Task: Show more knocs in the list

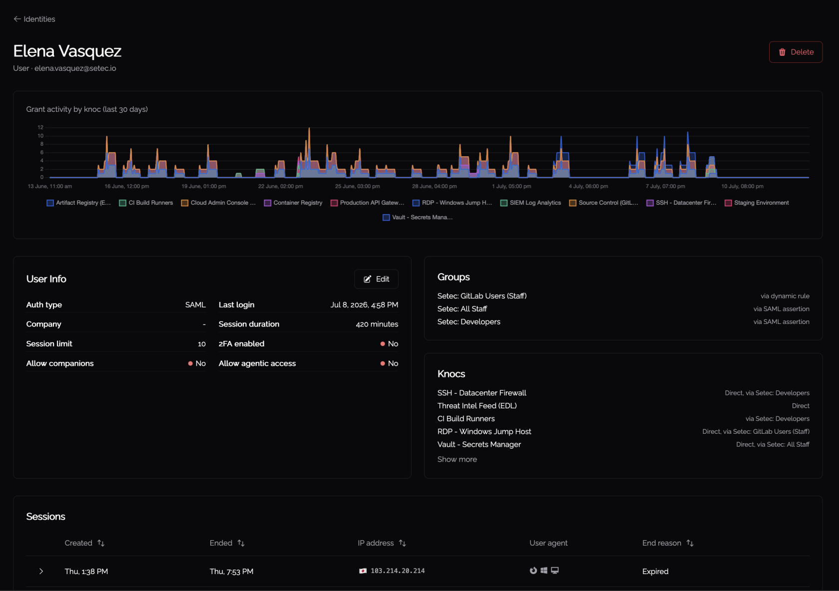Action: tap(457, 459)
